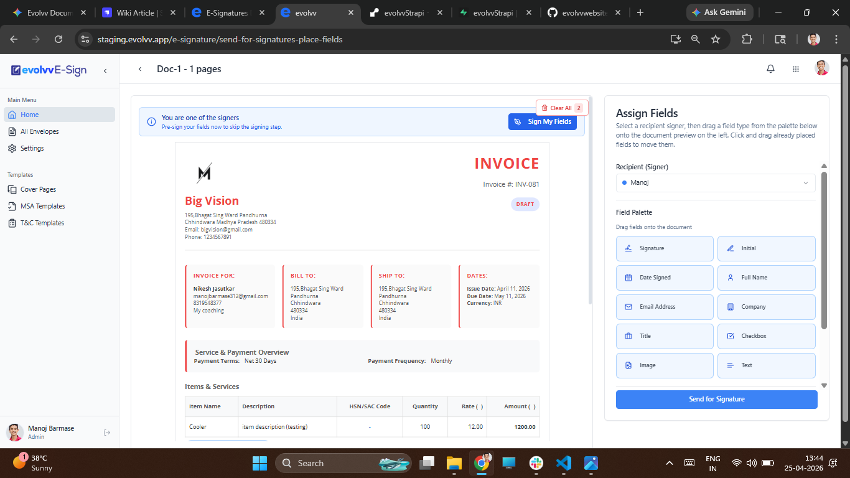
Task: Open MSA Templates
Action: tap(59, 206)
